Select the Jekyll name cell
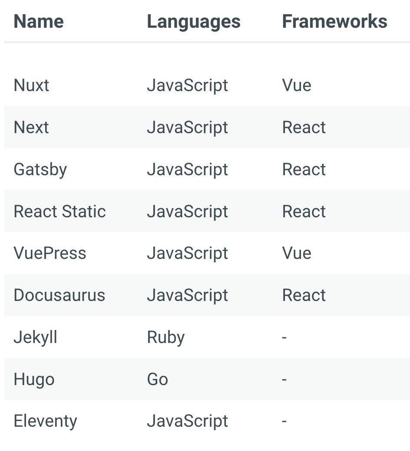410x451 pixels. tap(36, 338)
